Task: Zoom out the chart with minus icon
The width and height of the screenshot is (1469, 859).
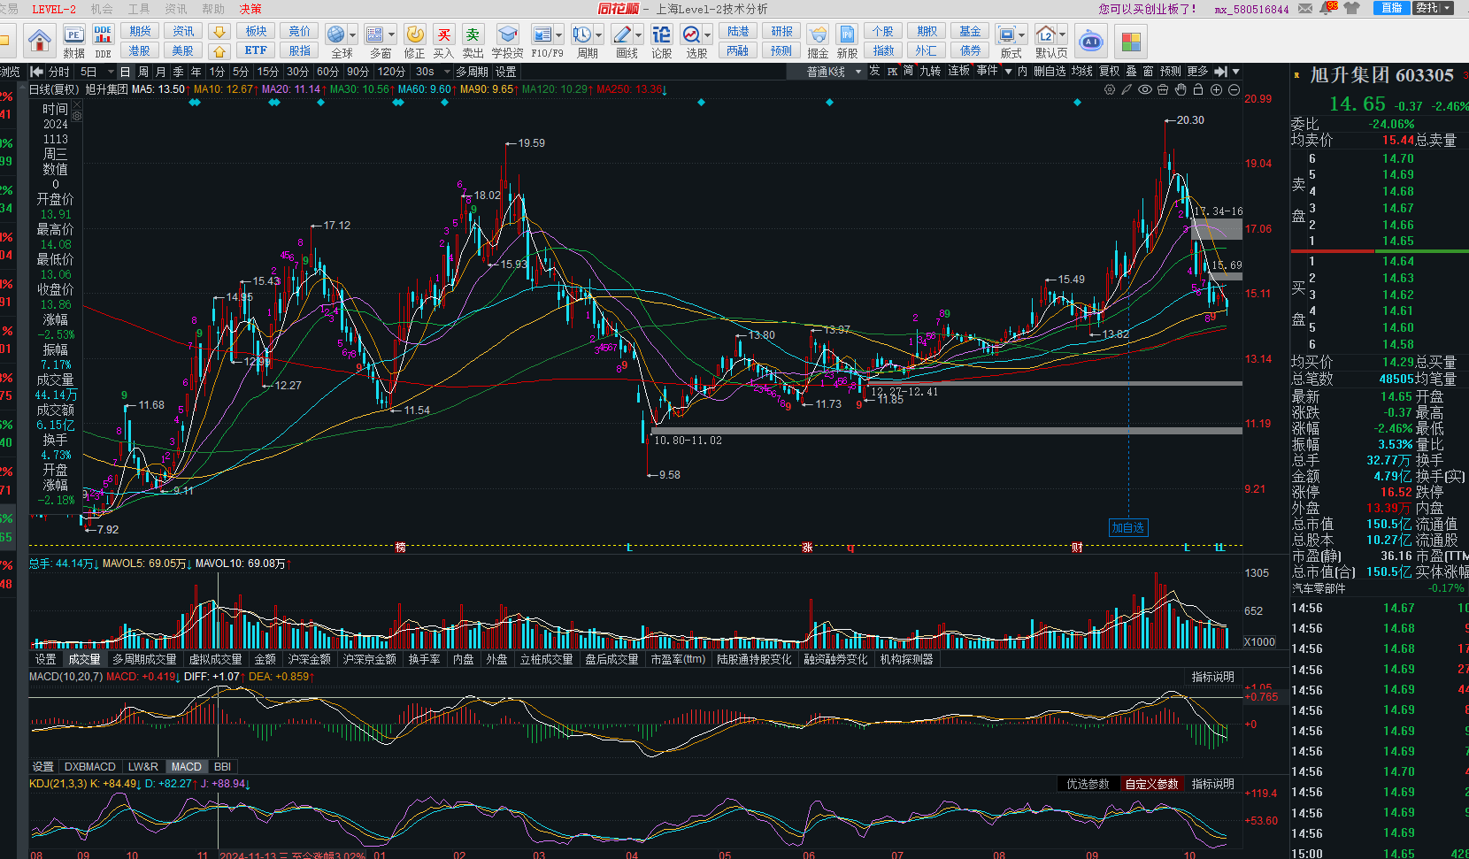Action: click(1234, 89)
